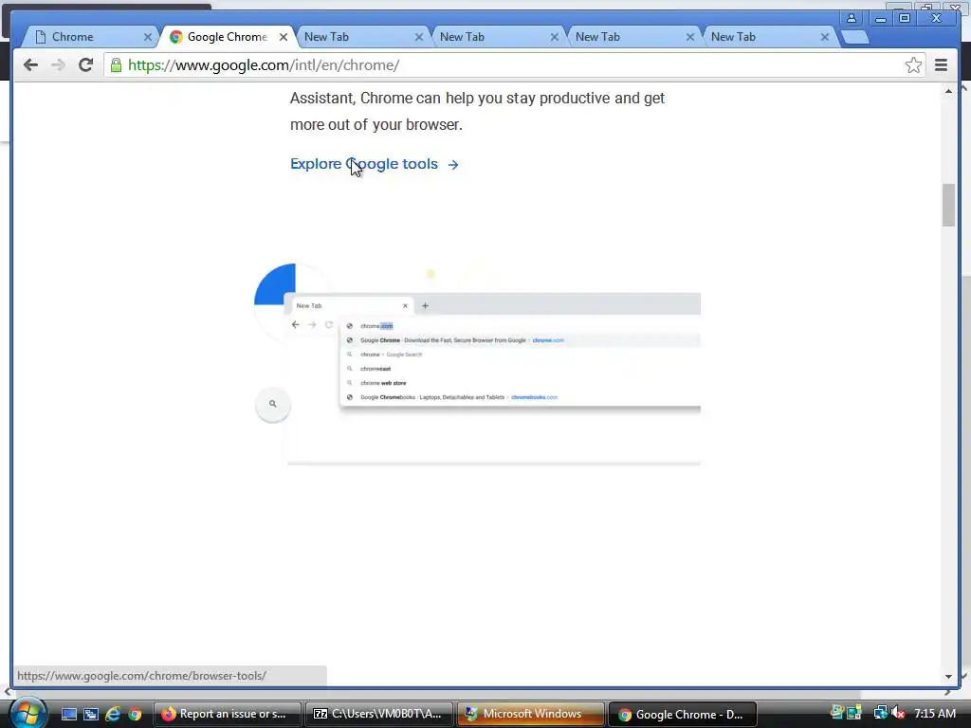Click the address bar URL field
Screen dimensions: 971x728
[514, 65]
